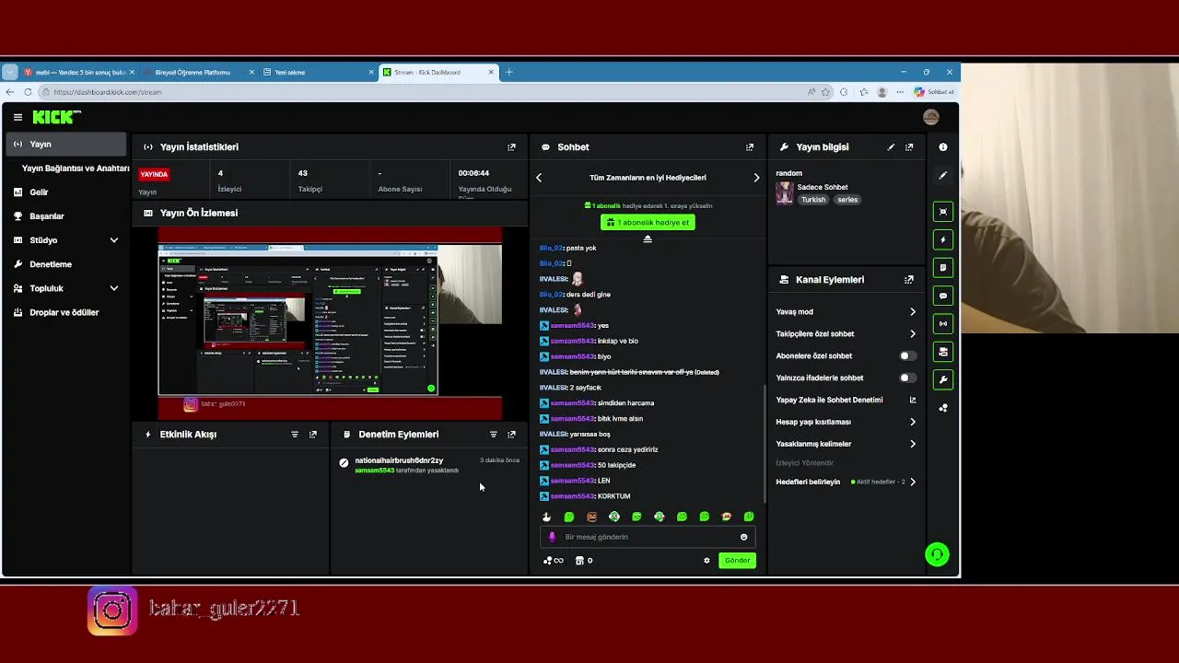The width and height of the screenshot is (1179, 663).
Task: Insert the duck emote from the emote row
Action: [546, 517]
